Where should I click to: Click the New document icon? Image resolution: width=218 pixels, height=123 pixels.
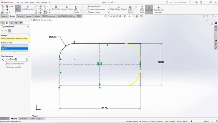point(2,10)
